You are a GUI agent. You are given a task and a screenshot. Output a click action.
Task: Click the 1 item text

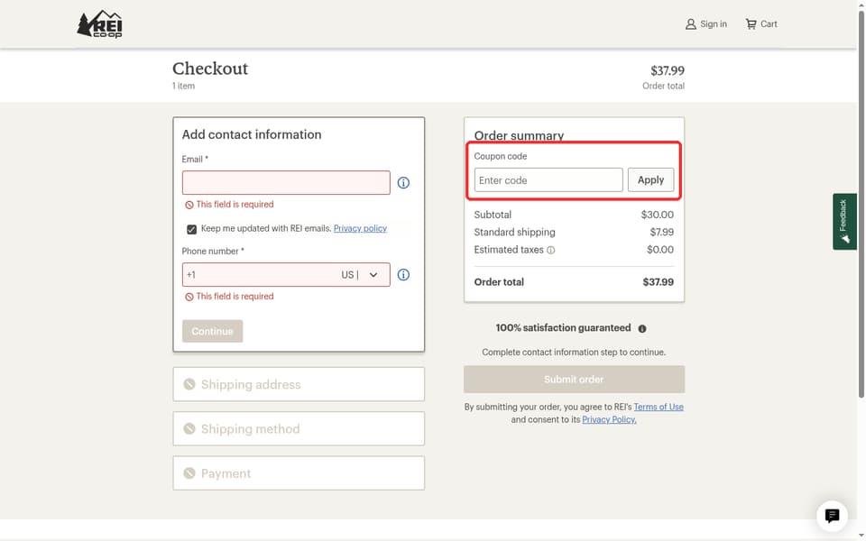[183, 87]
